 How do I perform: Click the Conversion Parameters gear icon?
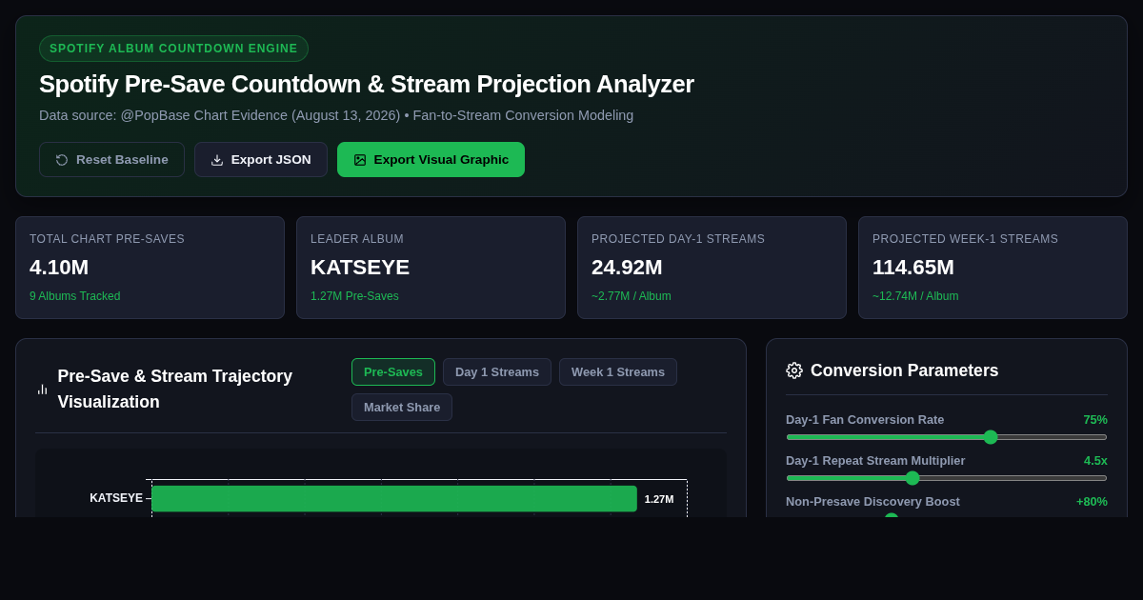(x=794, y=370)
